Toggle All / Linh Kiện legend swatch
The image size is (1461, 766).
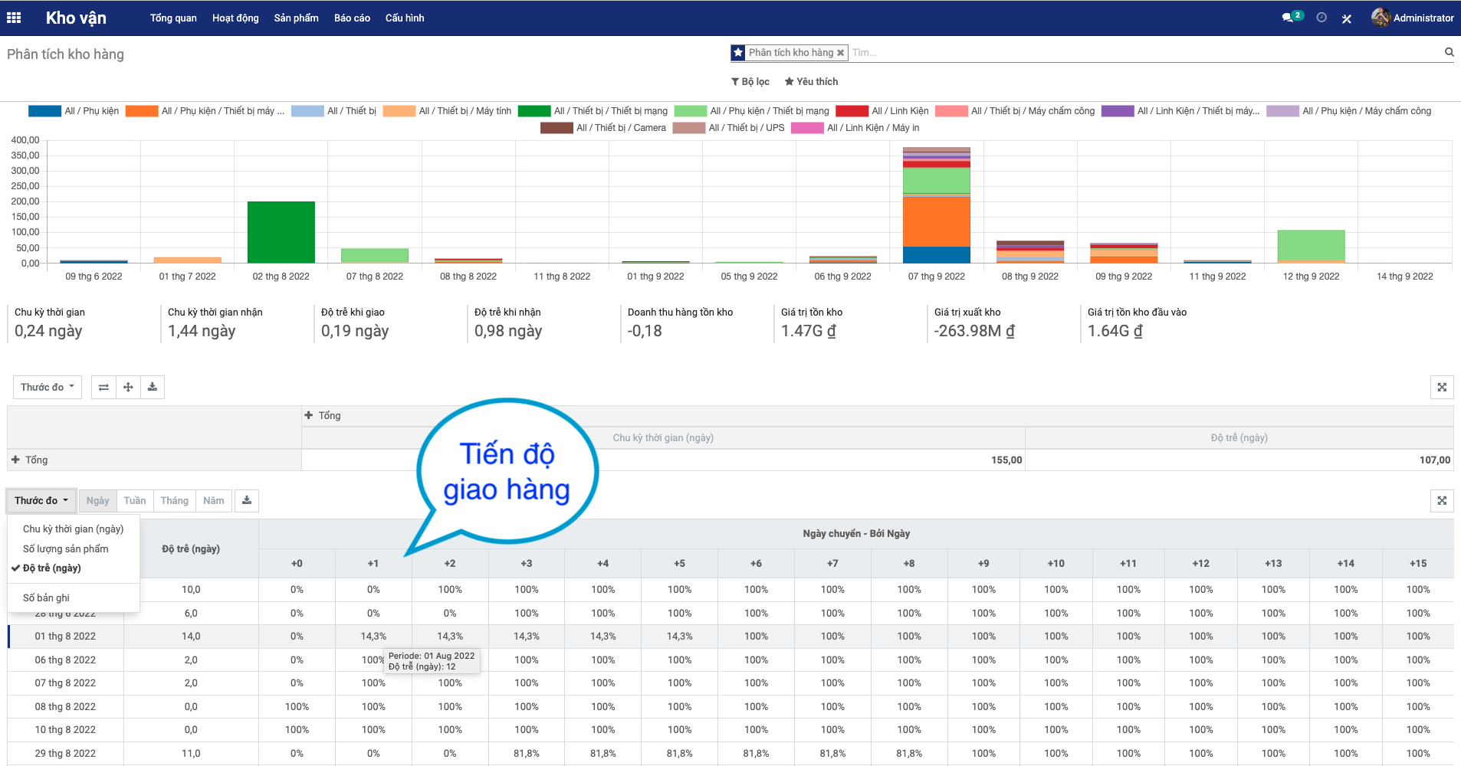pyautogui.click(x=852, y=111)
